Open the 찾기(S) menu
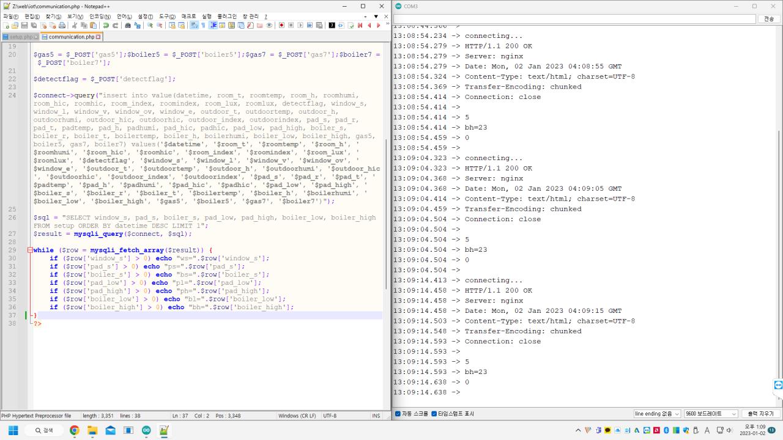The image size is (783, 440). [53, 16]
